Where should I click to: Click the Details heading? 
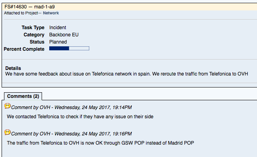[x=13, y=68]
